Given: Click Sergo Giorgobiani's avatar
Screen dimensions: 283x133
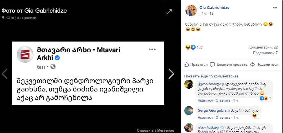Looking at the screenshot, I should (x=189, y=111).
